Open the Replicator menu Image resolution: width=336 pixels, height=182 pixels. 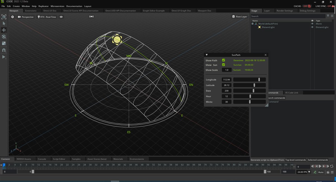[43, 6]
